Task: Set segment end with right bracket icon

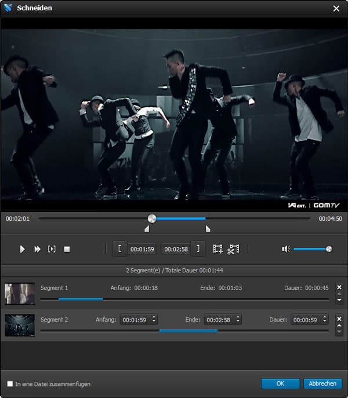Action: pos(198,249)
